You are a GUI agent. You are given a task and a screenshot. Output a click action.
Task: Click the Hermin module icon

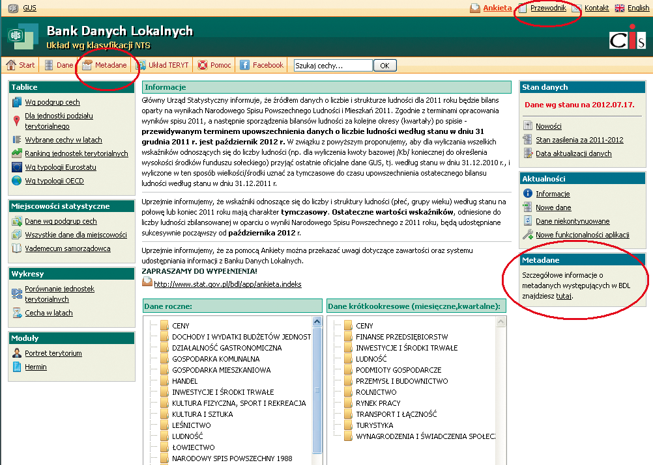[17, 367]
